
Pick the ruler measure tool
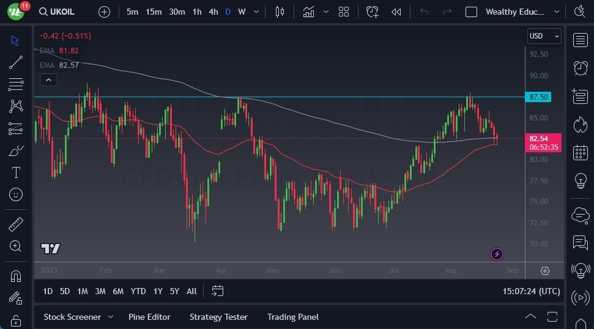pyautogui.click(x=16, y=224)
